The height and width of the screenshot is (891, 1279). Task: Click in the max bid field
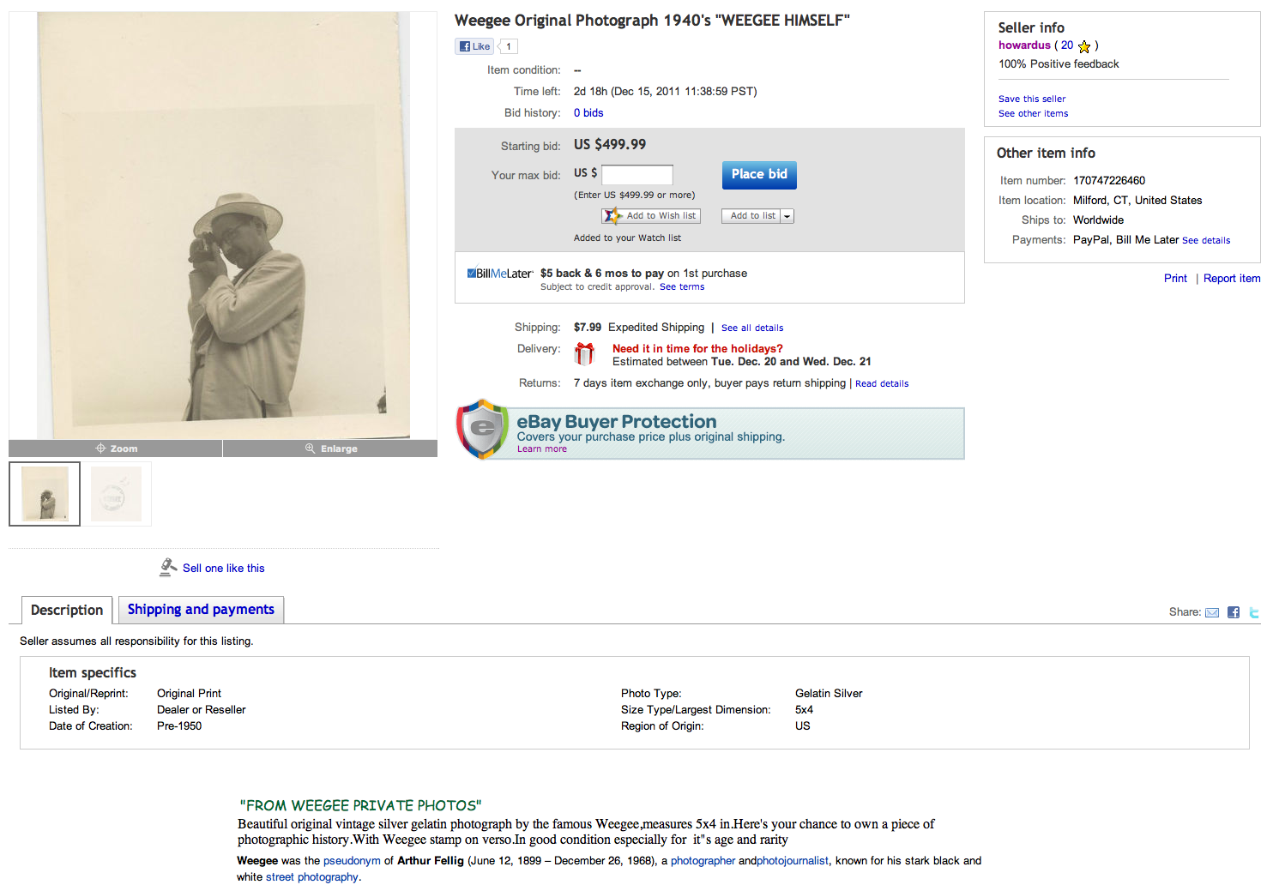[637, 175]
